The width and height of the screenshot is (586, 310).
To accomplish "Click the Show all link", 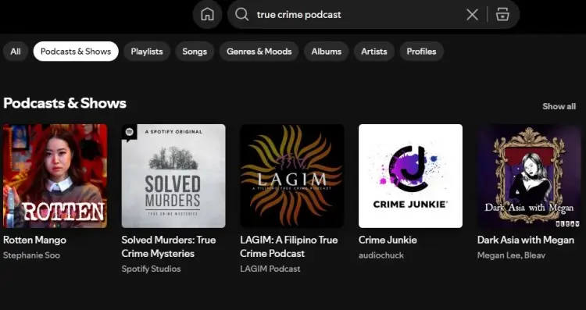I will click(x=559, y=106).
